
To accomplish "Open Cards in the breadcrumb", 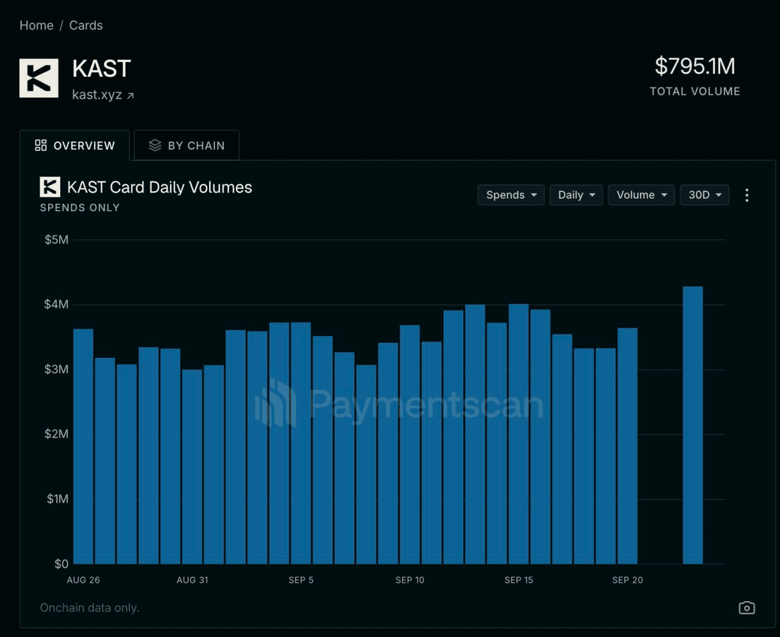I will tap(86, 26).
